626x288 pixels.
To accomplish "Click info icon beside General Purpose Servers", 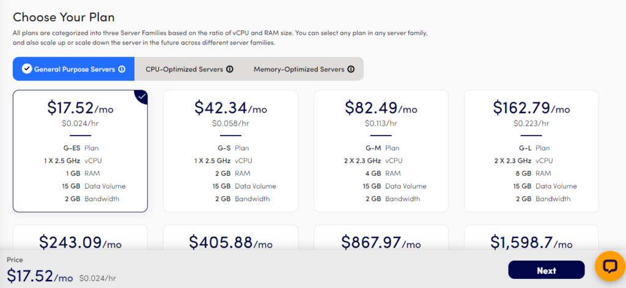I will pos(122,69).
